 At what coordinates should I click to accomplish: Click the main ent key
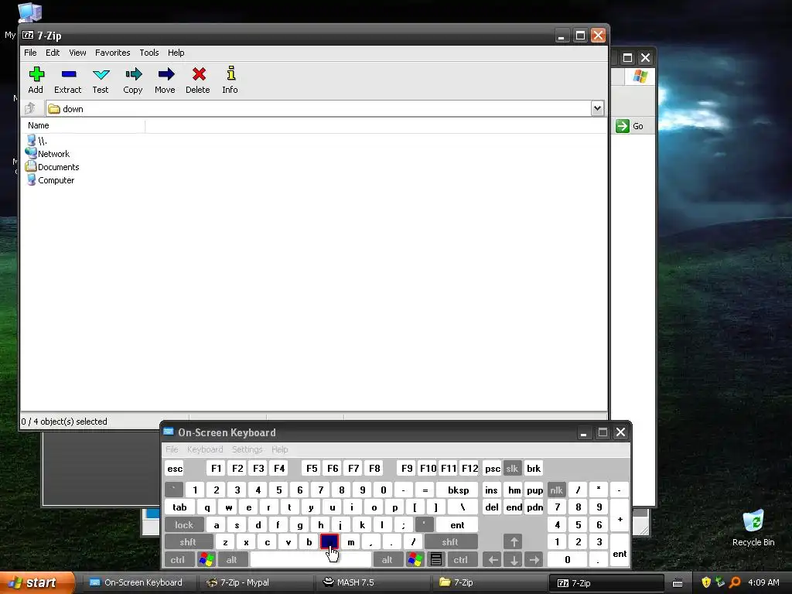point(457,525)
